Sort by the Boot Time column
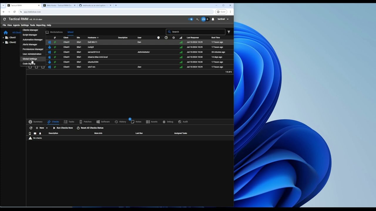 [216, 38]
